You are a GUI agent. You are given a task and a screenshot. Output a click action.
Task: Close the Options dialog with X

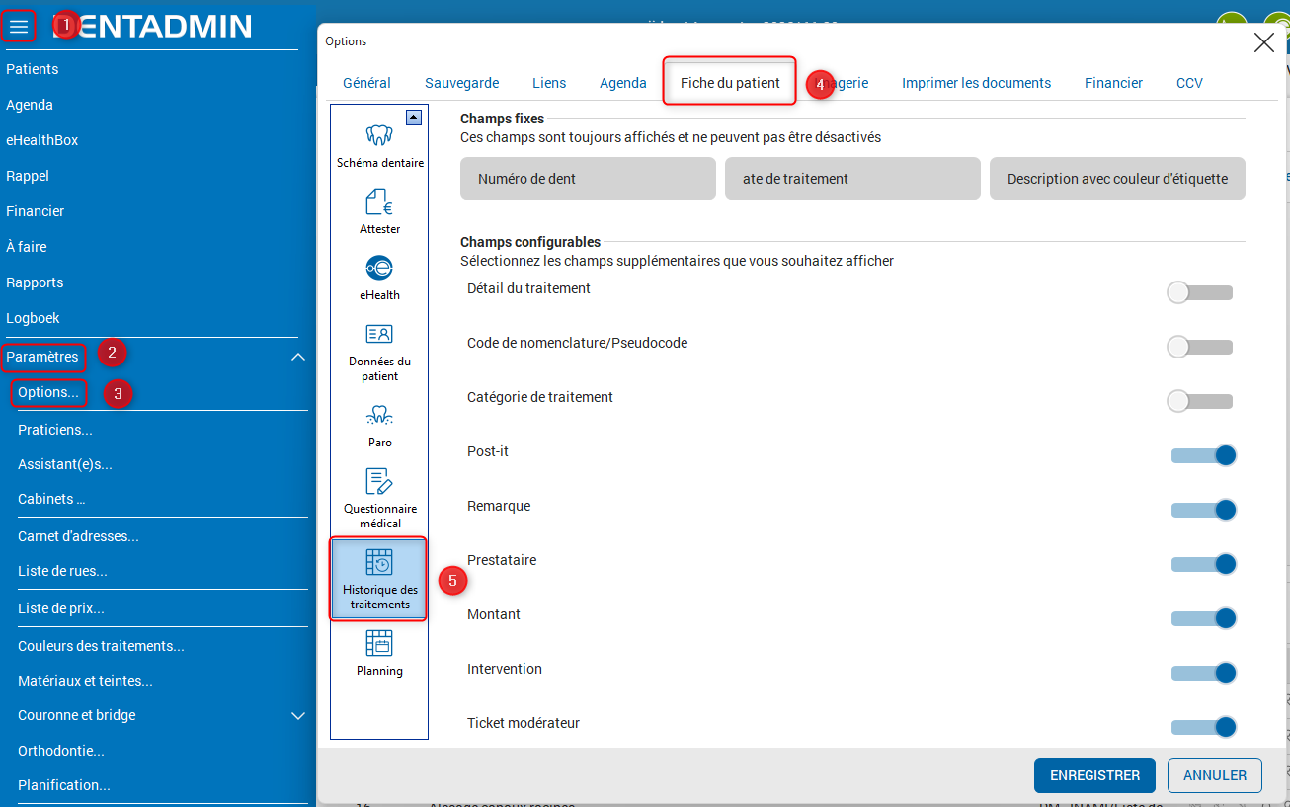(x=1263, y=41)
